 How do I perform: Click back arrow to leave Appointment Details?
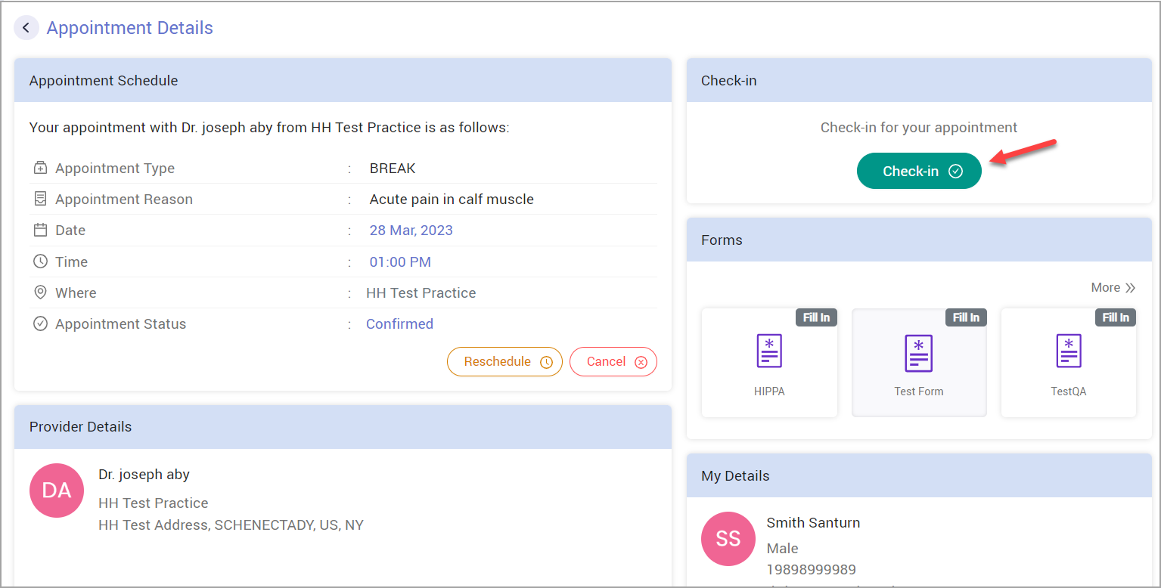(26, 27)
